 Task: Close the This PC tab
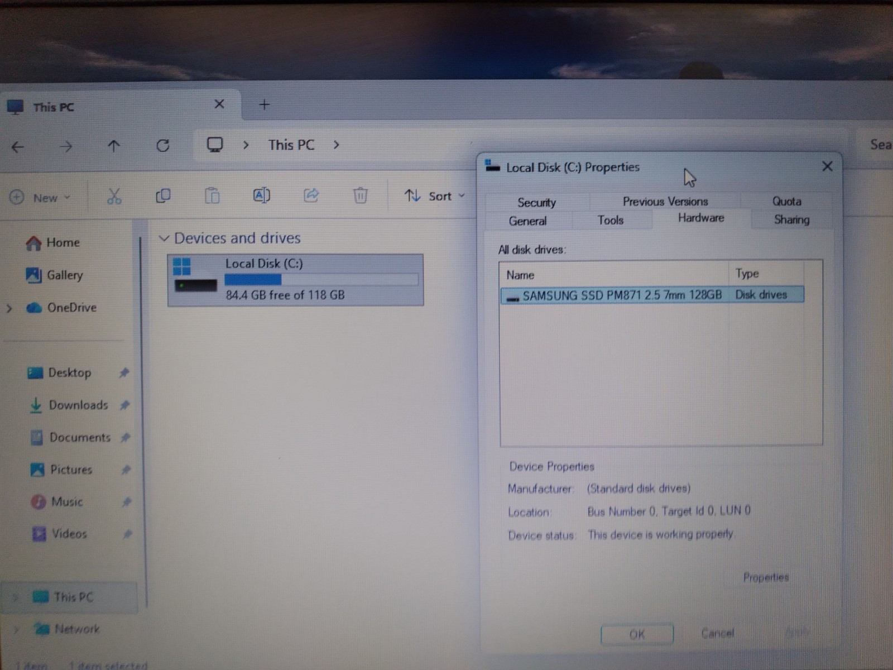click(x=219, y=104)
